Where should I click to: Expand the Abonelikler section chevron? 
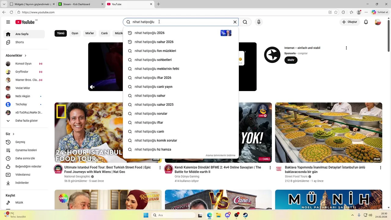pos(26,56)
